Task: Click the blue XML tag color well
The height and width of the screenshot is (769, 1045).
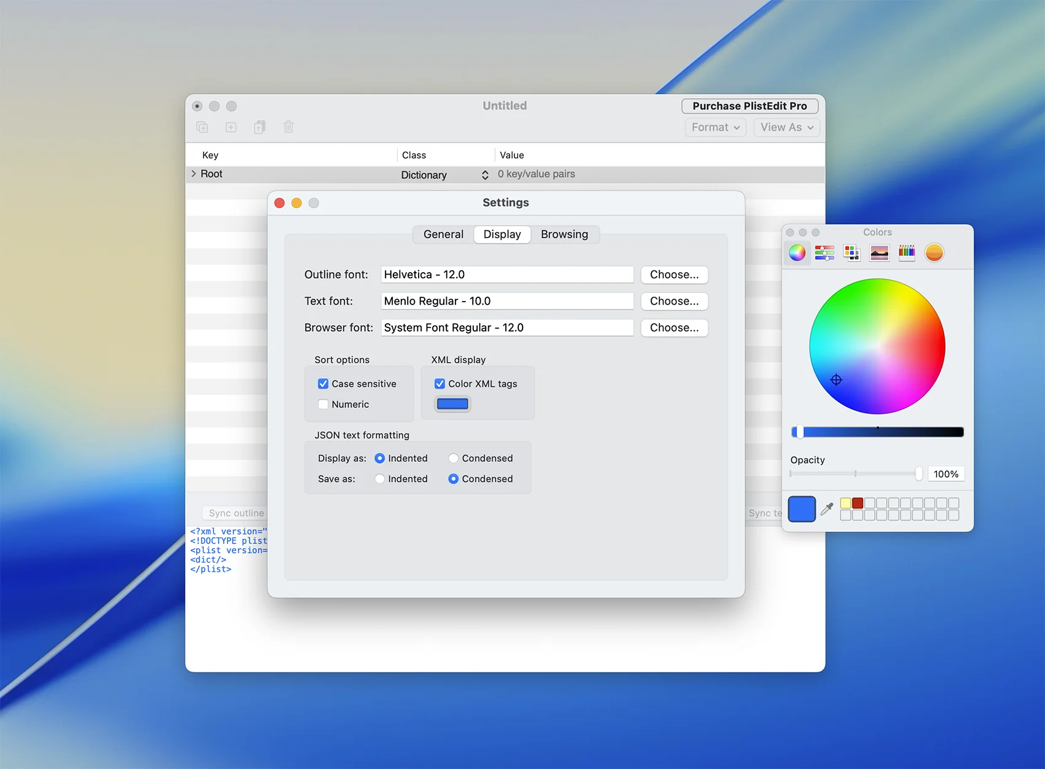Action: tap(452, 404)
